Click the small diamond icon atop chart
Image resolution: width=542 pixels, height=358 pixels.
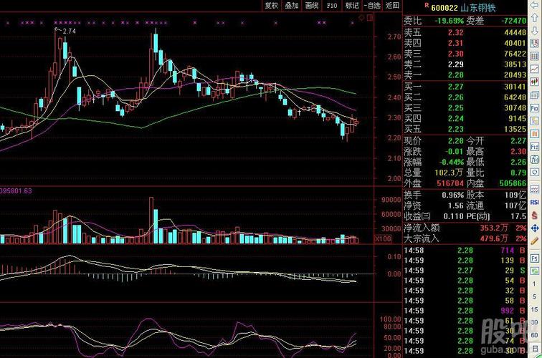click(x=362, y=17)
